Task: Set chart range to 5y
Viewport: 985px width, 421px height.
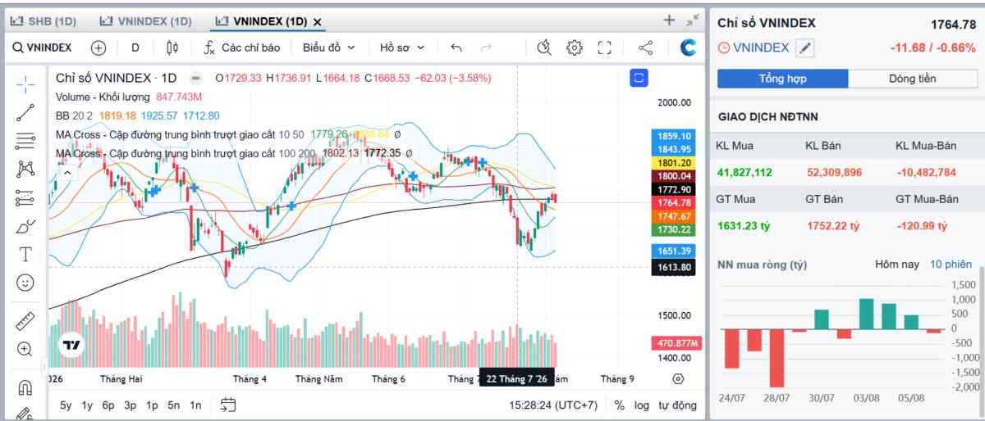Action: point(66,405)
